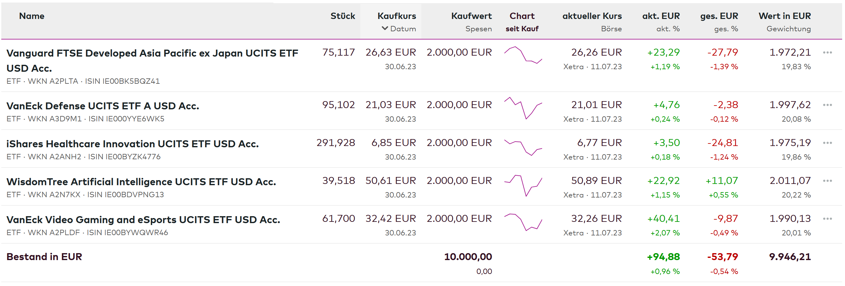Sort table by Kaufwert column header

coord(471,16)
